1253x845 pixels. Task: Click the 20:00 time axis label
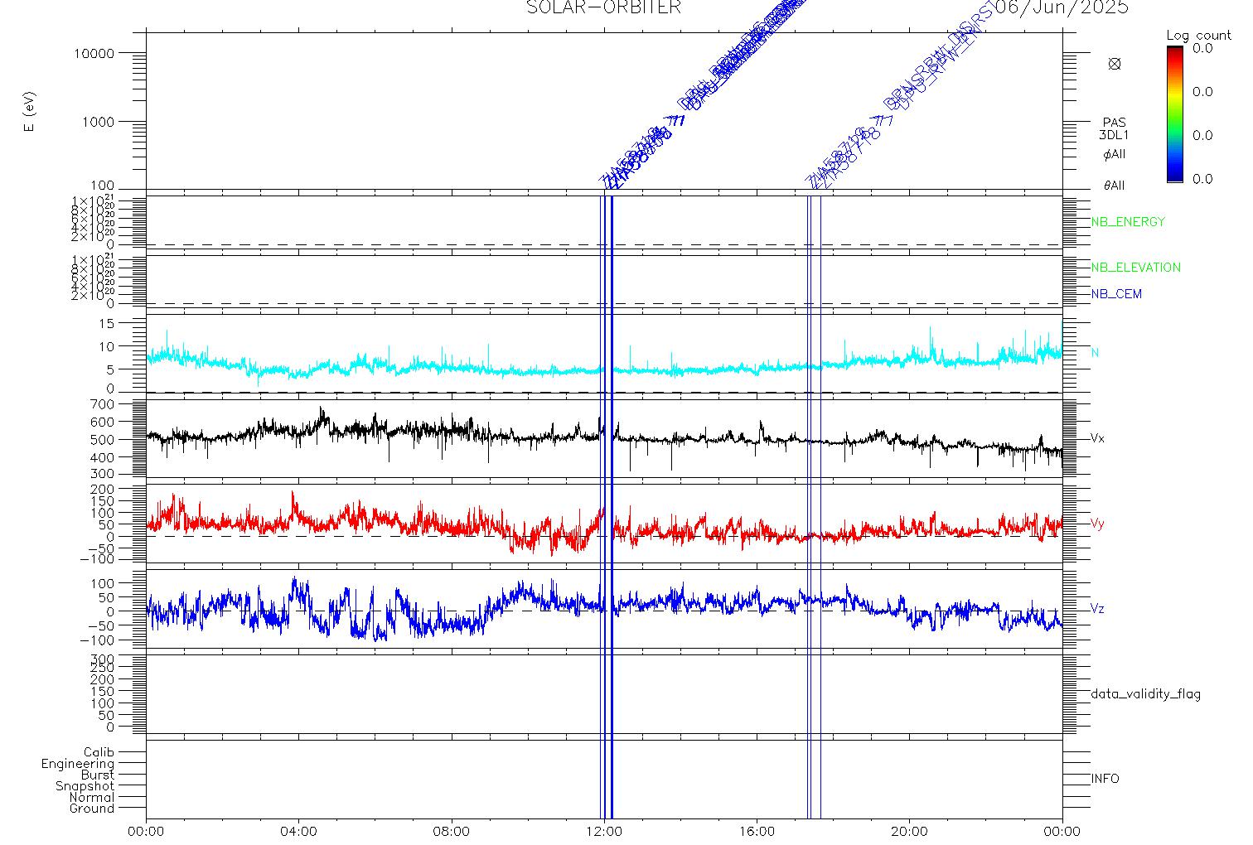909,832
